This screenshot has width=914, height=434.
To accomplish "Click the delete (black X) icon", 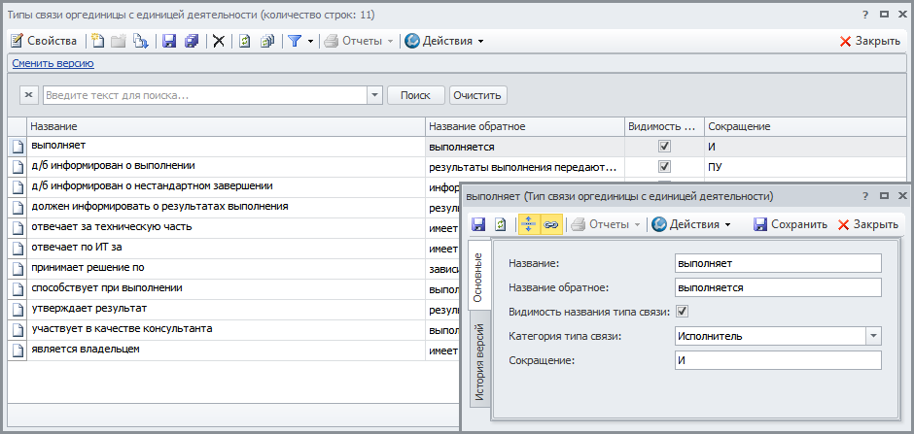I will (x=219, y=41).
